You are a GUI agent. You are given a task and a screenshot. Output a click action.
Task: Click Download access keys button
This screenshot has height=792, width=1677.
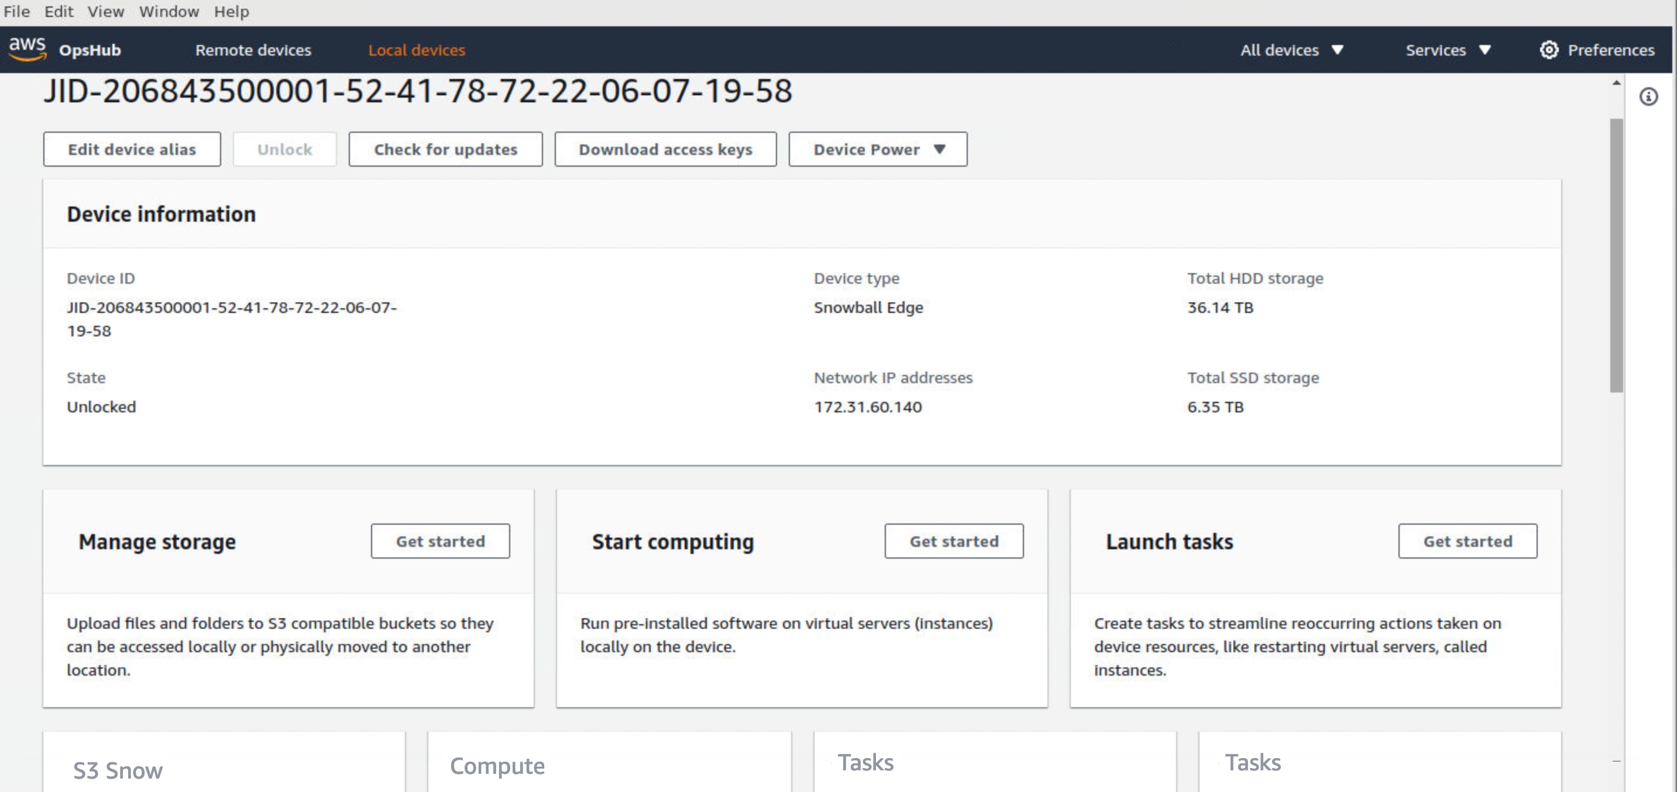(665, 149)
